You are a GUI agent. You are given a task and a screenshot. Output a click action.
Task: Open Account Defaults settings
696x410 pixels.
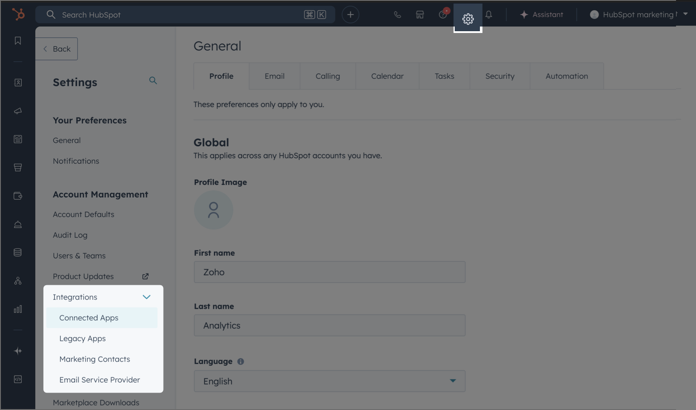[84, 215]
